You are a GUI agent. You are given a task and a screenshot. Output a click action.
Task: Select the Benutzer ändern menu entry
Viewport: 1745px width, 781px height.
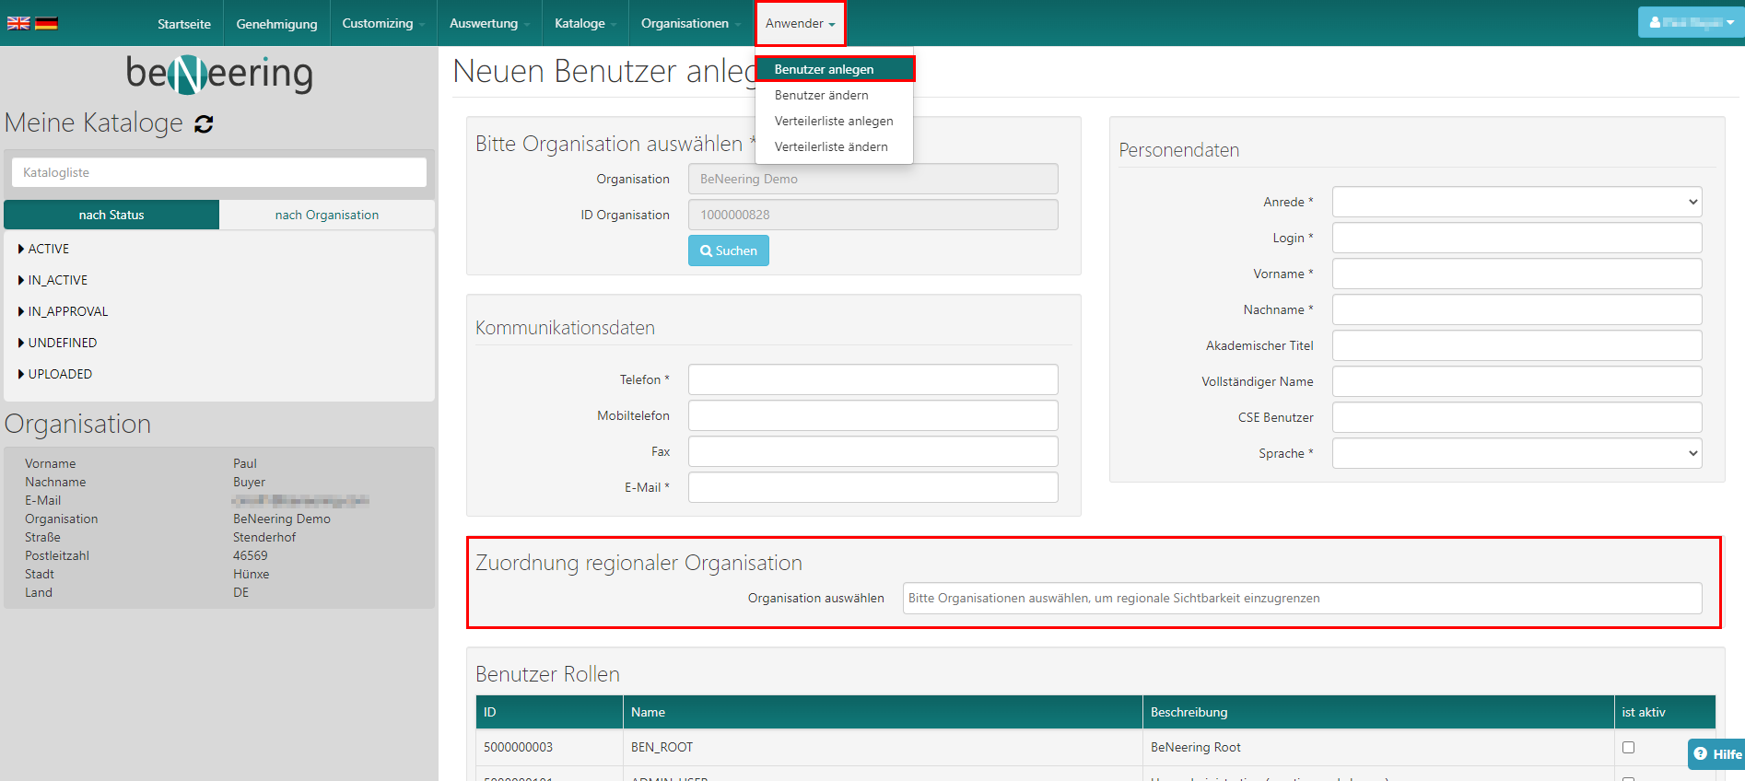pyautogui.click(x=821, y=95)
